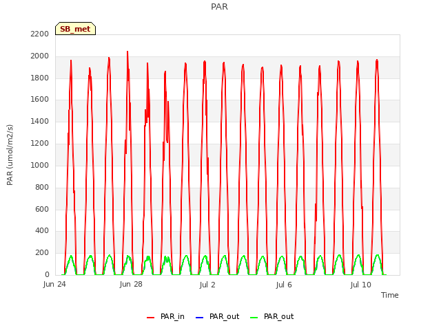Toggle the blue PAR_out legend entry
The width and height of the screenshot is (441, 330).
217,316
